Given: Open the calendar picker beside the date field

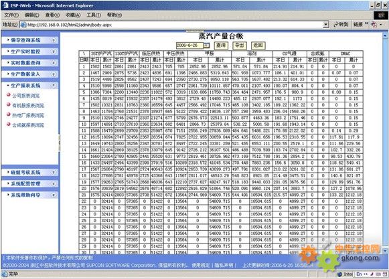Looking at the screenshot, I should pyautogui.click(x=206, y=45).
